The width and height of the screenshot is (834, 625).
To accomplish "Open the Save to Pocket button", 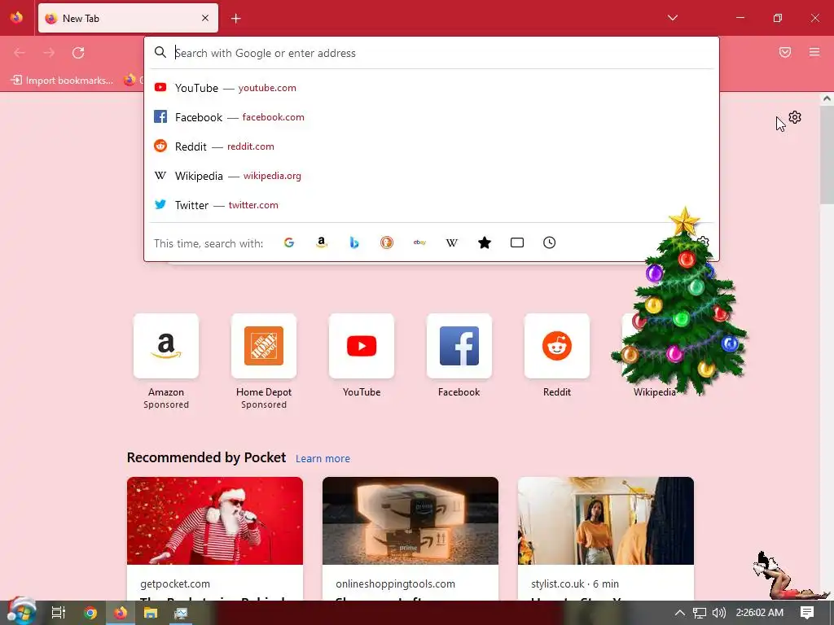I will [785, 52].
